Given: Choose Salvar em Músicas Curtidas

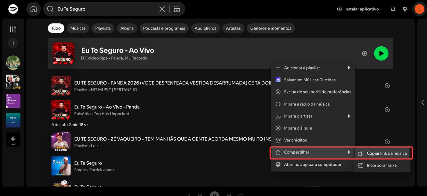Looking at the screenshot, I should (x=313, y=80).
